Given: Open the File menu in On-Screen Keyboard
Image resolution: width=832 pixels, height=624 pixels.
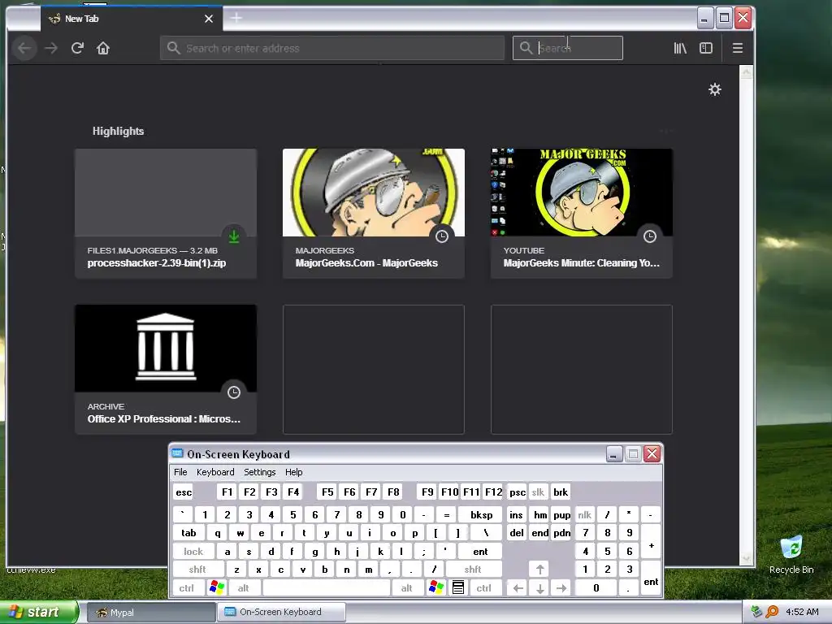Looking at the screenshot, I should pos(180,472).
